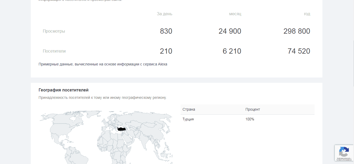
Task: Click the 'месяц' column heading
Action: (235, 14)
